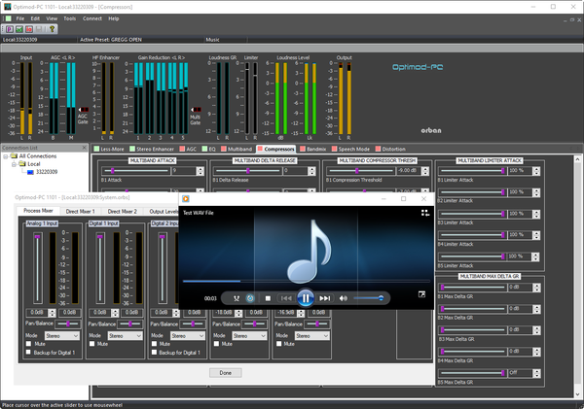
Task: Collapse the All Connections tree node
Action: pyautogui.click(x=6, y=156)
